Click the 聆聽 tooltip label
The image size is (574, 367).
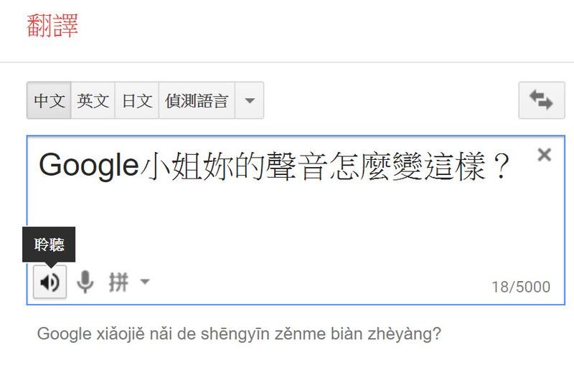point(49,244)
